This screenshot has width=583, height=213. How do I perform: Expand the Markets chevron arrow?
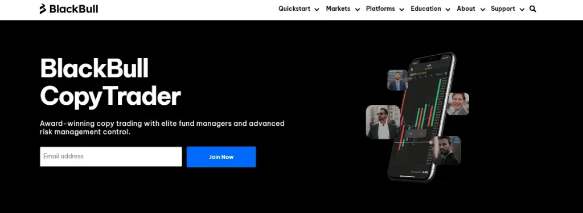(358, 10)
